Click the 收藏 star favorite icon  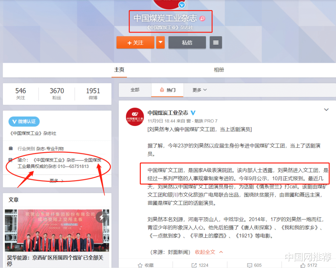[140, 265]
